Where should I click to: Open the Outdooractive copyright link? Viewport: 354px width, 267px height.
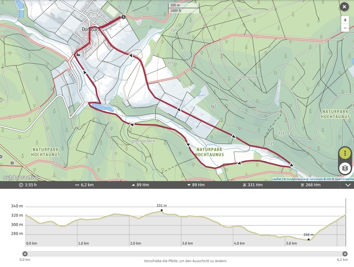pos(295,179)
